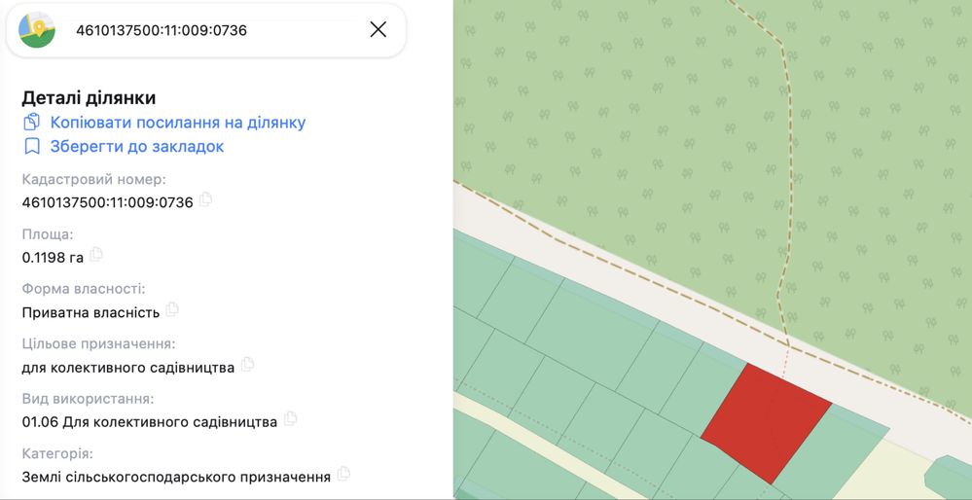Copy the Вид використання value
Viewport: 972px width, 500px height.
coord(290,418)
